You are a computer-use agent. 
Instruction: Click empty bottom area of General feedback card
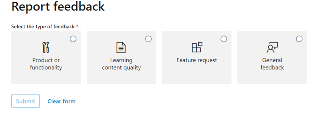(272, 78)
